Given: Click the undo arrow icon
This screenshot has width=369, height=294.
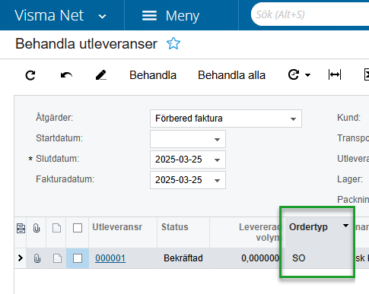Looking at the screenshot, I should [66, 75].
